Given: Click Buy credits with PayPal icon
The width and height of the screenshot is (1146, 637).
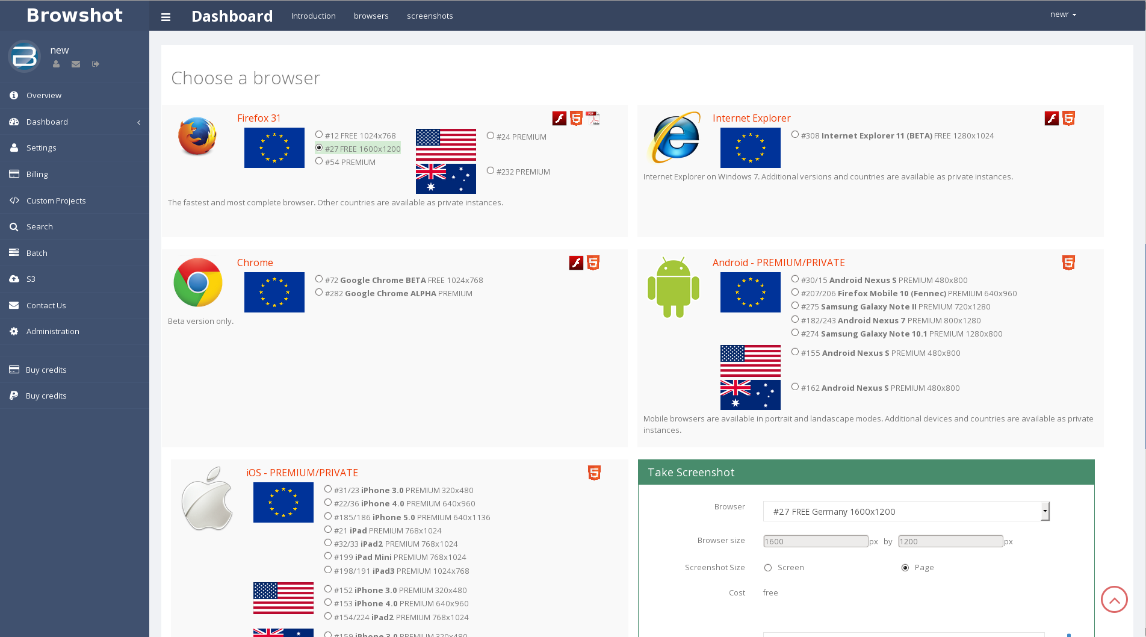Looking at the screenshot, I should tap(75, 396).
